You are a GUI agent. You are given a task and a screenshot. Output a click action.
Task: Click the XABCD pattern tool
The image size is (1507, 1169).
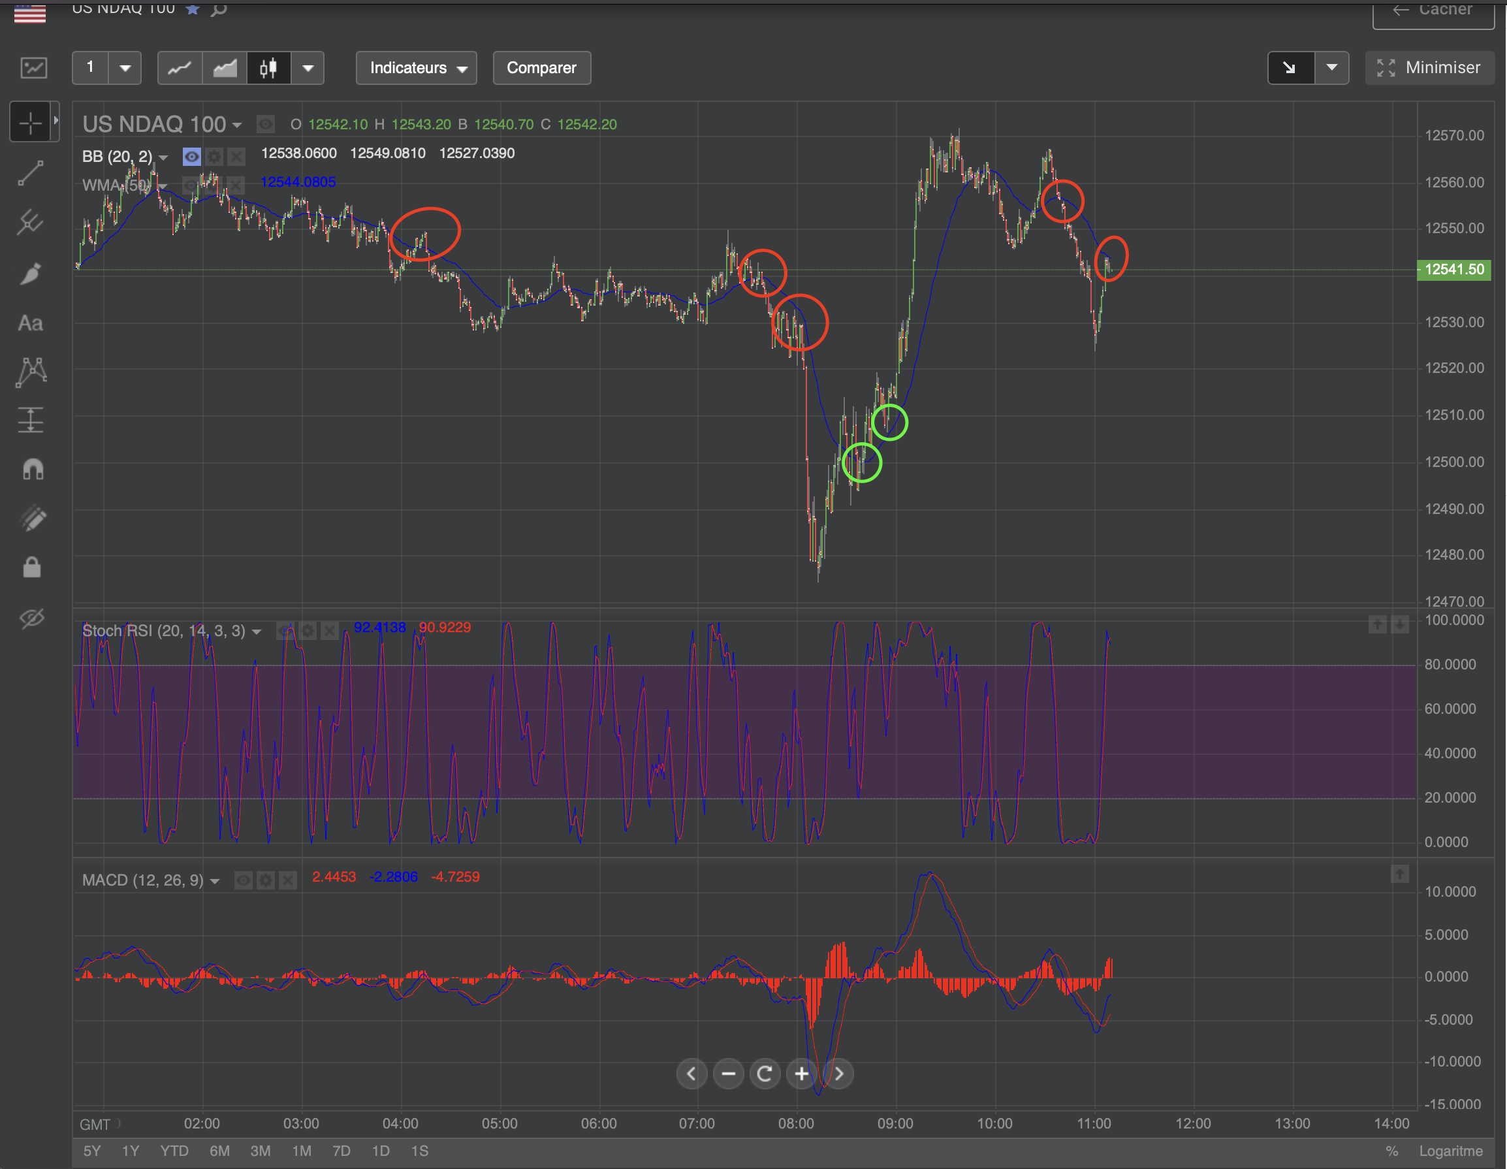(x=31, y=372)
